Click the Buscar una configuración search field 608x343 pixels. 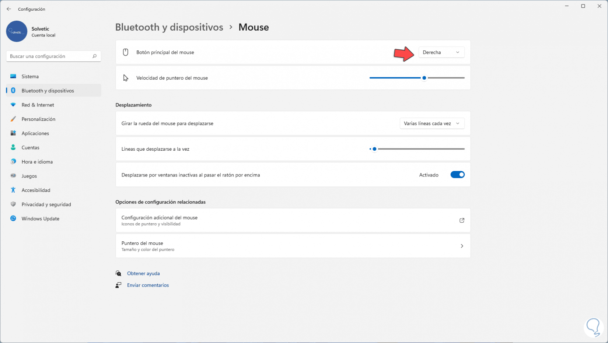50,56
